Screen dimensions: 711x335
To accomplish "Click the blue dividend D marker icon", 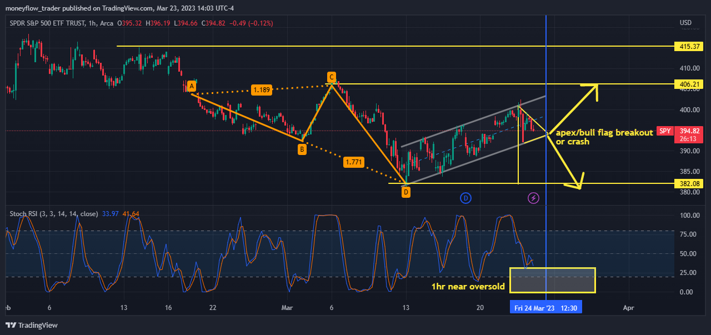I will (x=465, y=198).
